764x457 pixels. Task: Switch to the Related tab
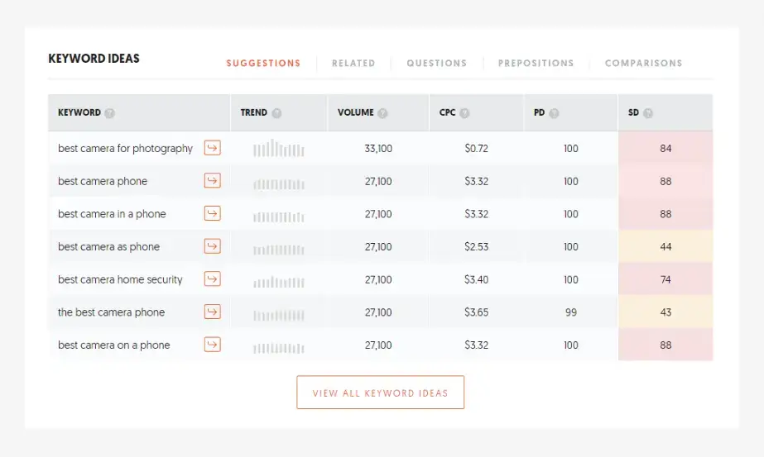(x=353, y=63)
